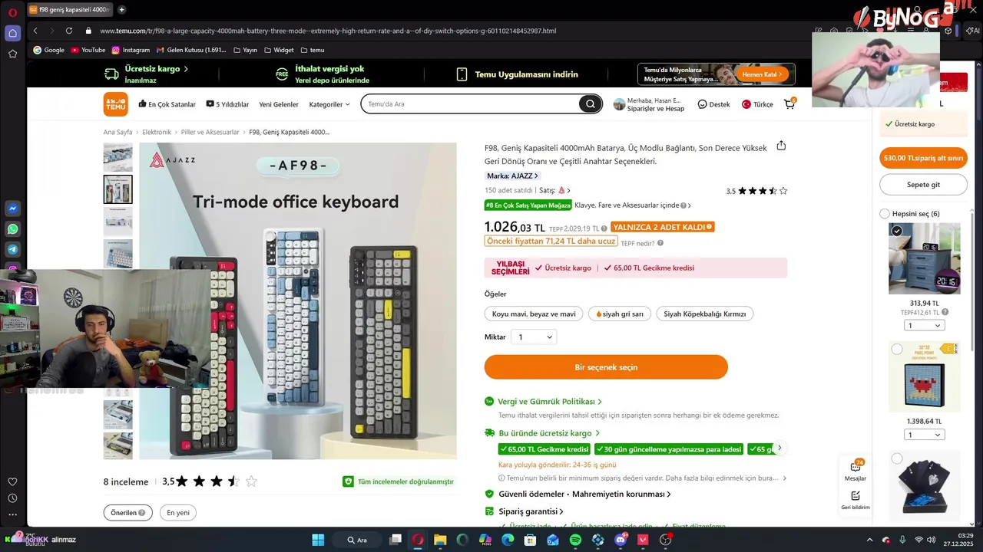
Task: Open 'Piller ve Aksesuarlar' breadcrumb link
Action: (x=210, y=132)
